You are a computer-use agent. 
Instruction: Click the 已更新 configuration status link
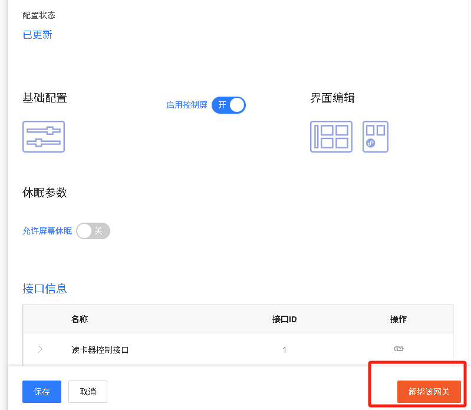37,35
